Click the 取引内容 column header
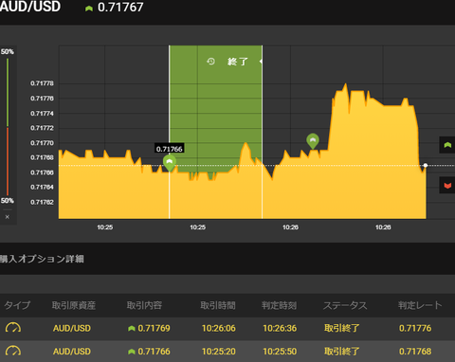This screenshot has width=455, height=362. coord(144,305)
